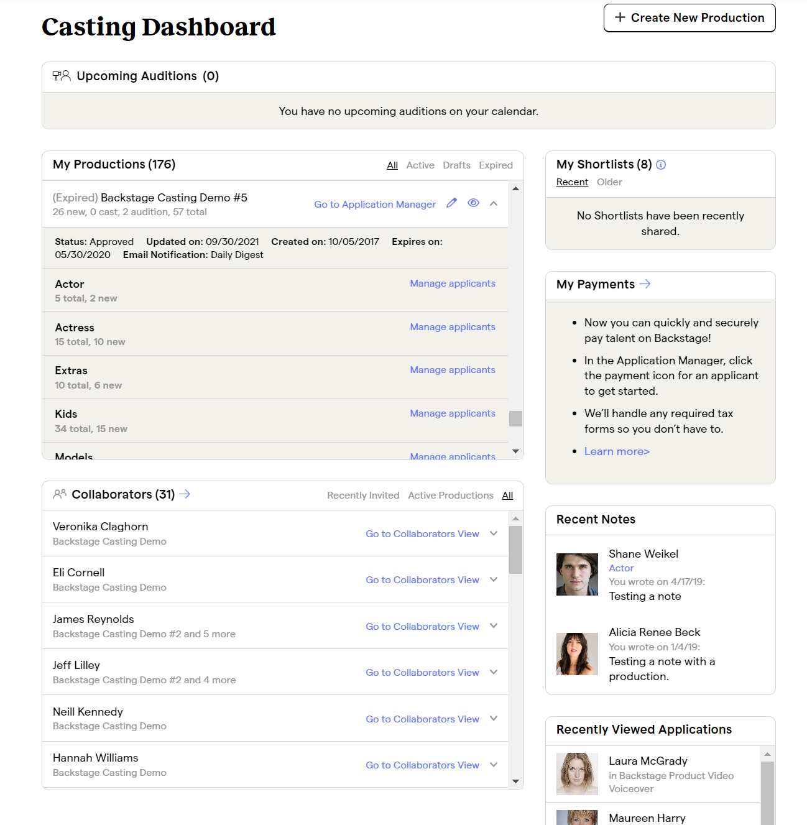Switch shortlists view to Recent
Screen dimensions: 807x825
coord(571,182)
